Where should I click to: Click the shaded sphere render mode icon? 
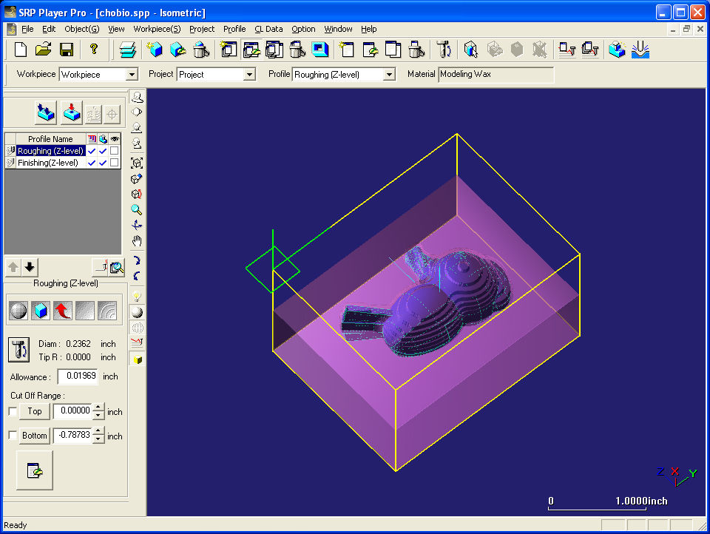tap(137, 312)
